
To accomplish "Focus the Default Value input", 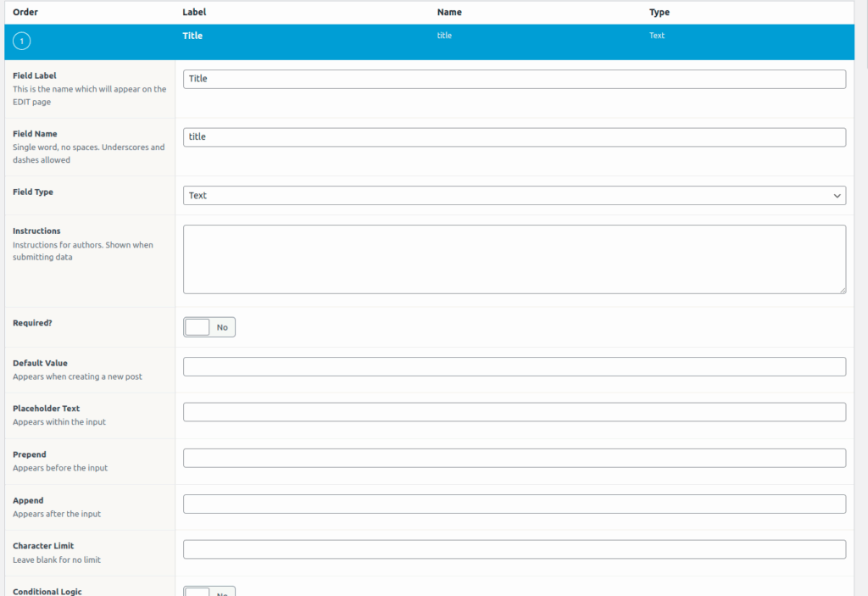I will [x=514, y=367].
